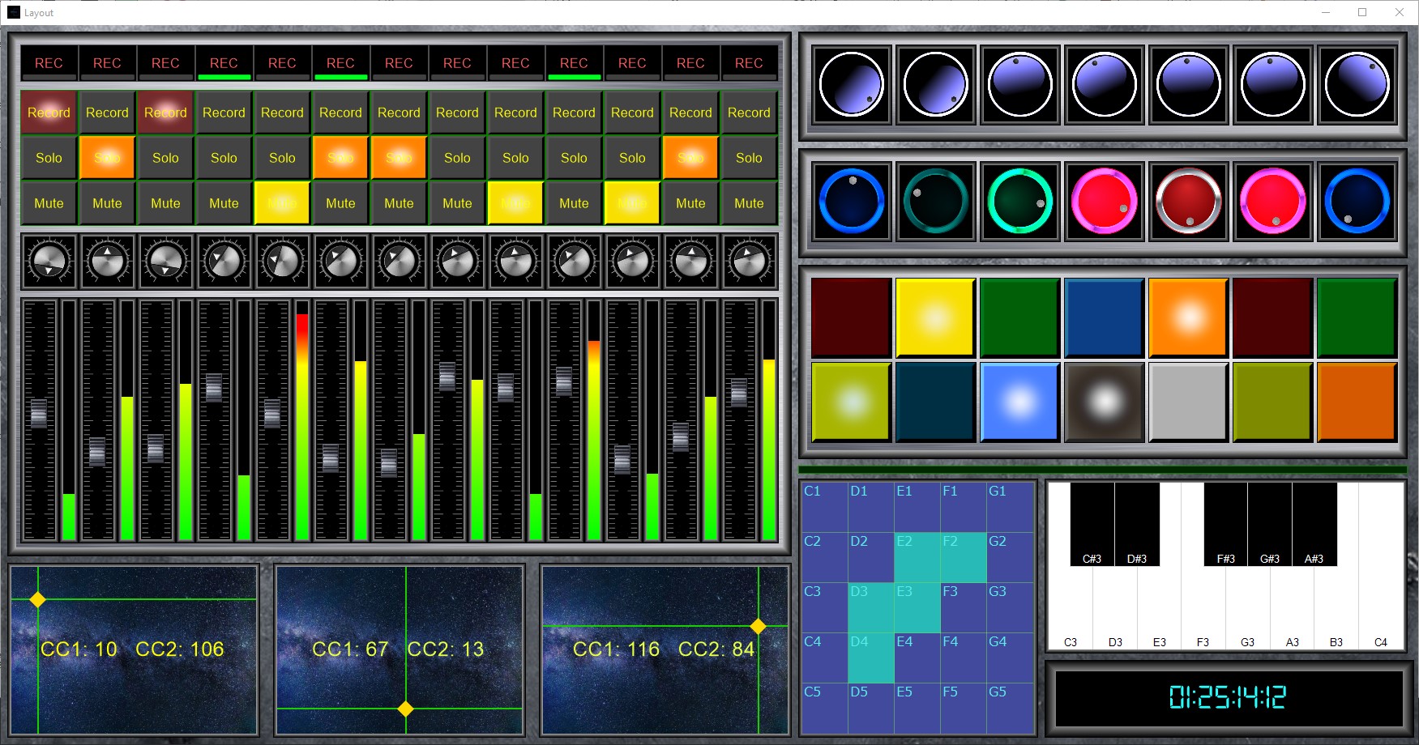
Task: Mute the thirteenth channel
Action: [749, 203]
